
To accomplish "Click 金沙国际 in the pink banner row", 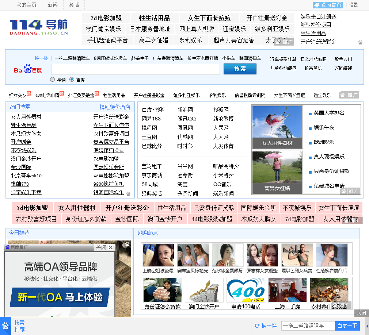I will [x=127, y=219].
